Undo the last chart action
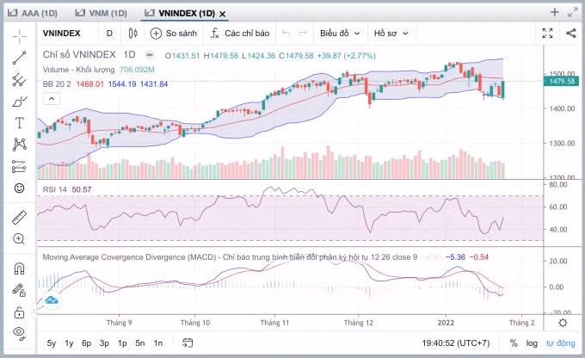 [286, 34]
